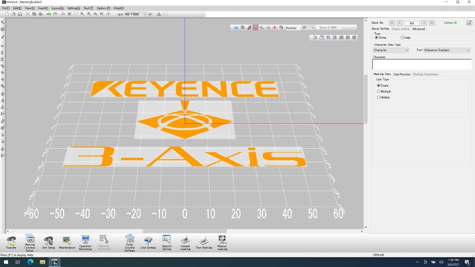
Task: Choose Multiple line type
Action: point(379,92)
